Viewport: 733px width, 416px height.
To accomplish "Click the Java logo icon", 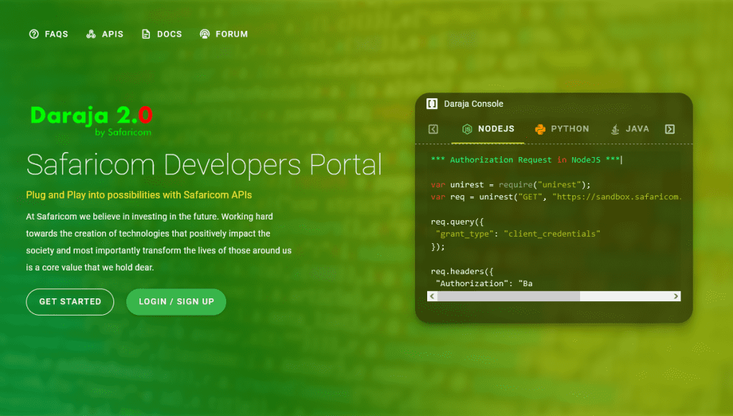I will point(615,129).
